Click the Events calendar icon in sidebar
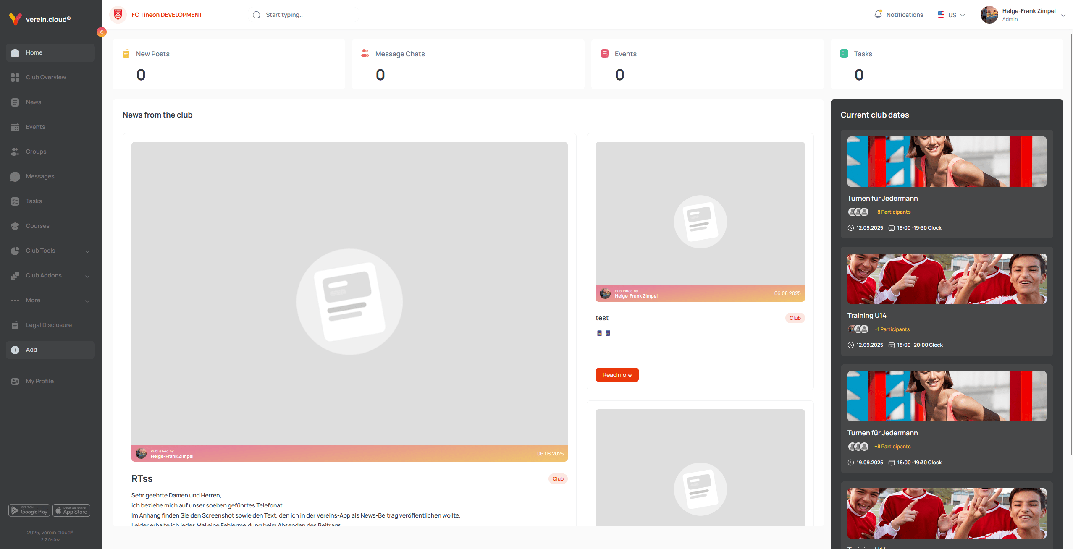1073x549 pixels. 15,127
